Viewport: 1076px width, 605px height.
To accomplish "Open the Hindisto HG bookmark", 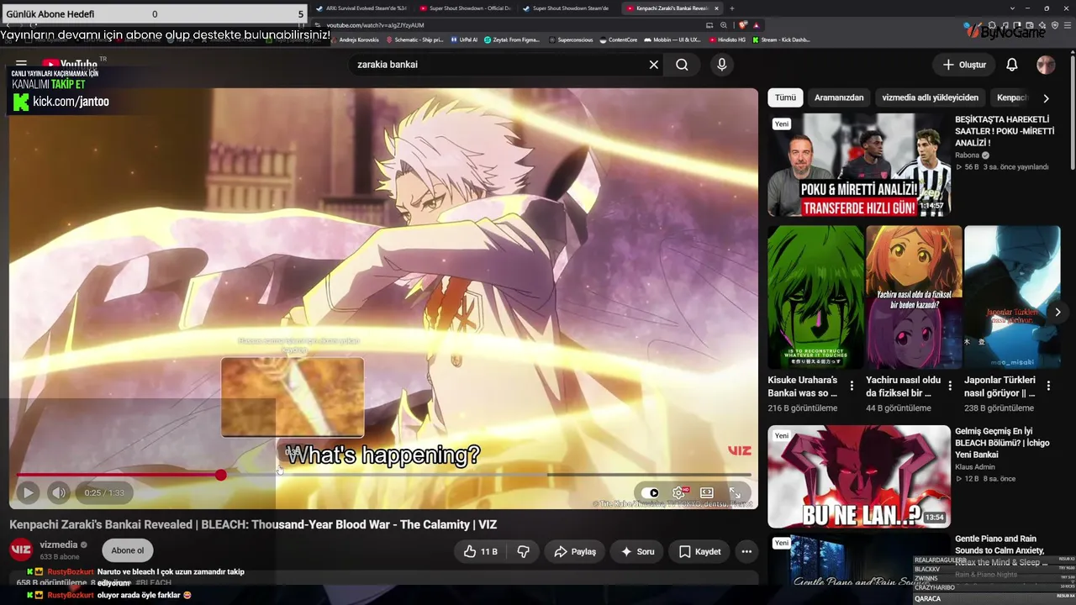I will click(x=728, y=39).
